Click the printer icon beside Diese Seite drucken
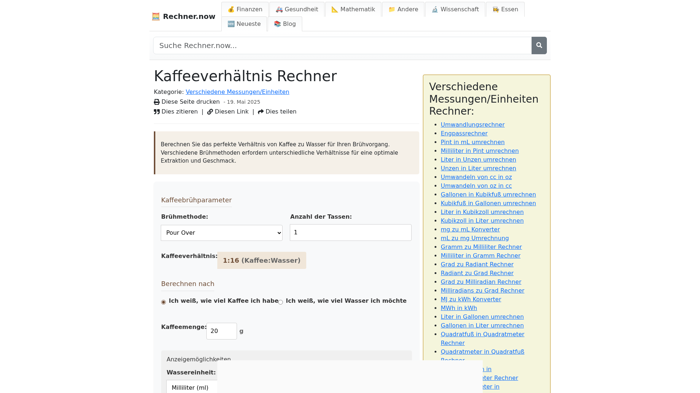The image size is (700, 393). tap(157, 102)
